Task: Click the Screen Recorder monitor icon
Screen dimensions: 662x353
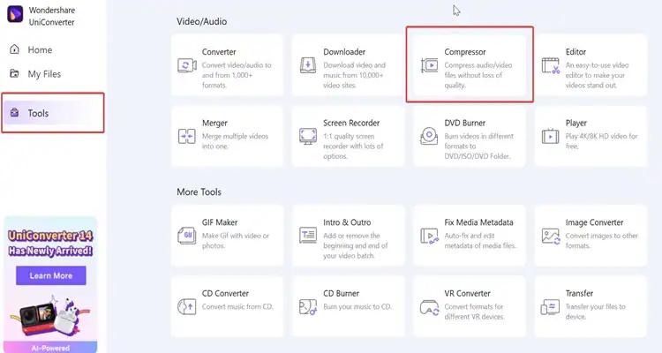Action: 308,137
